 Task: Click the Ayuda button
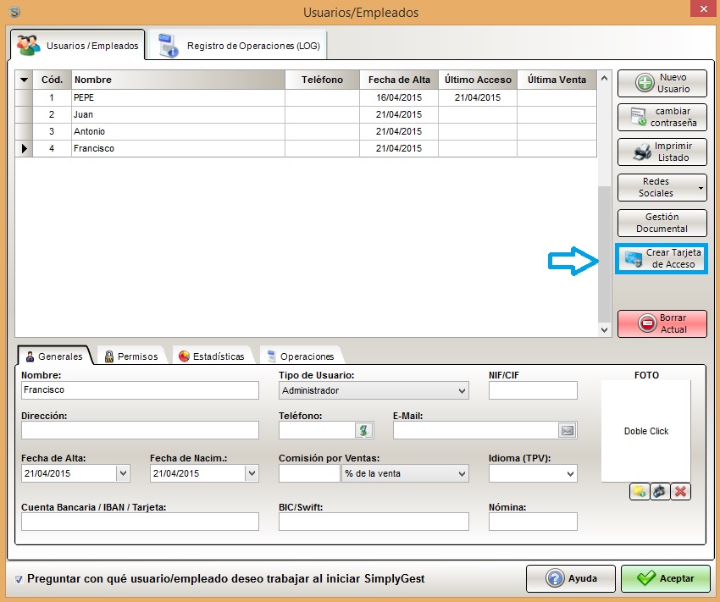(571, 578)
